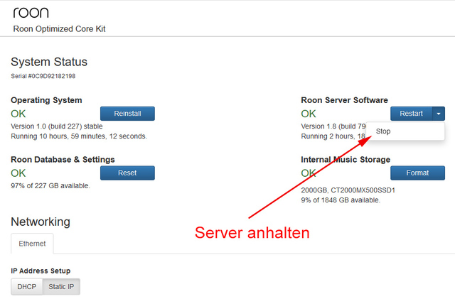Image resolution: width=455 pixels, height=299 pixels.
Task: Click the IP Address Setup label
Action: (x=41, y=271)
